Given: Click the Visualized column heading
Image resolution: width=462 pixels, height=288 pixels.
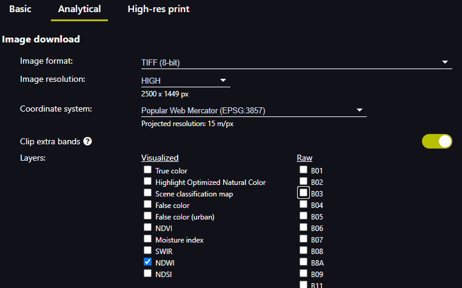Looking at the screenshot, I should [159, 158].
